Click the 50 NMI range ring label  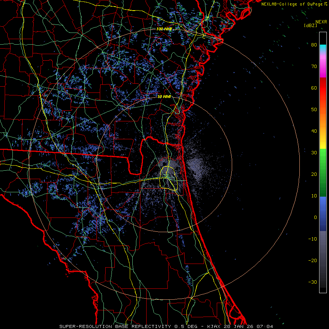pos(164,97)
